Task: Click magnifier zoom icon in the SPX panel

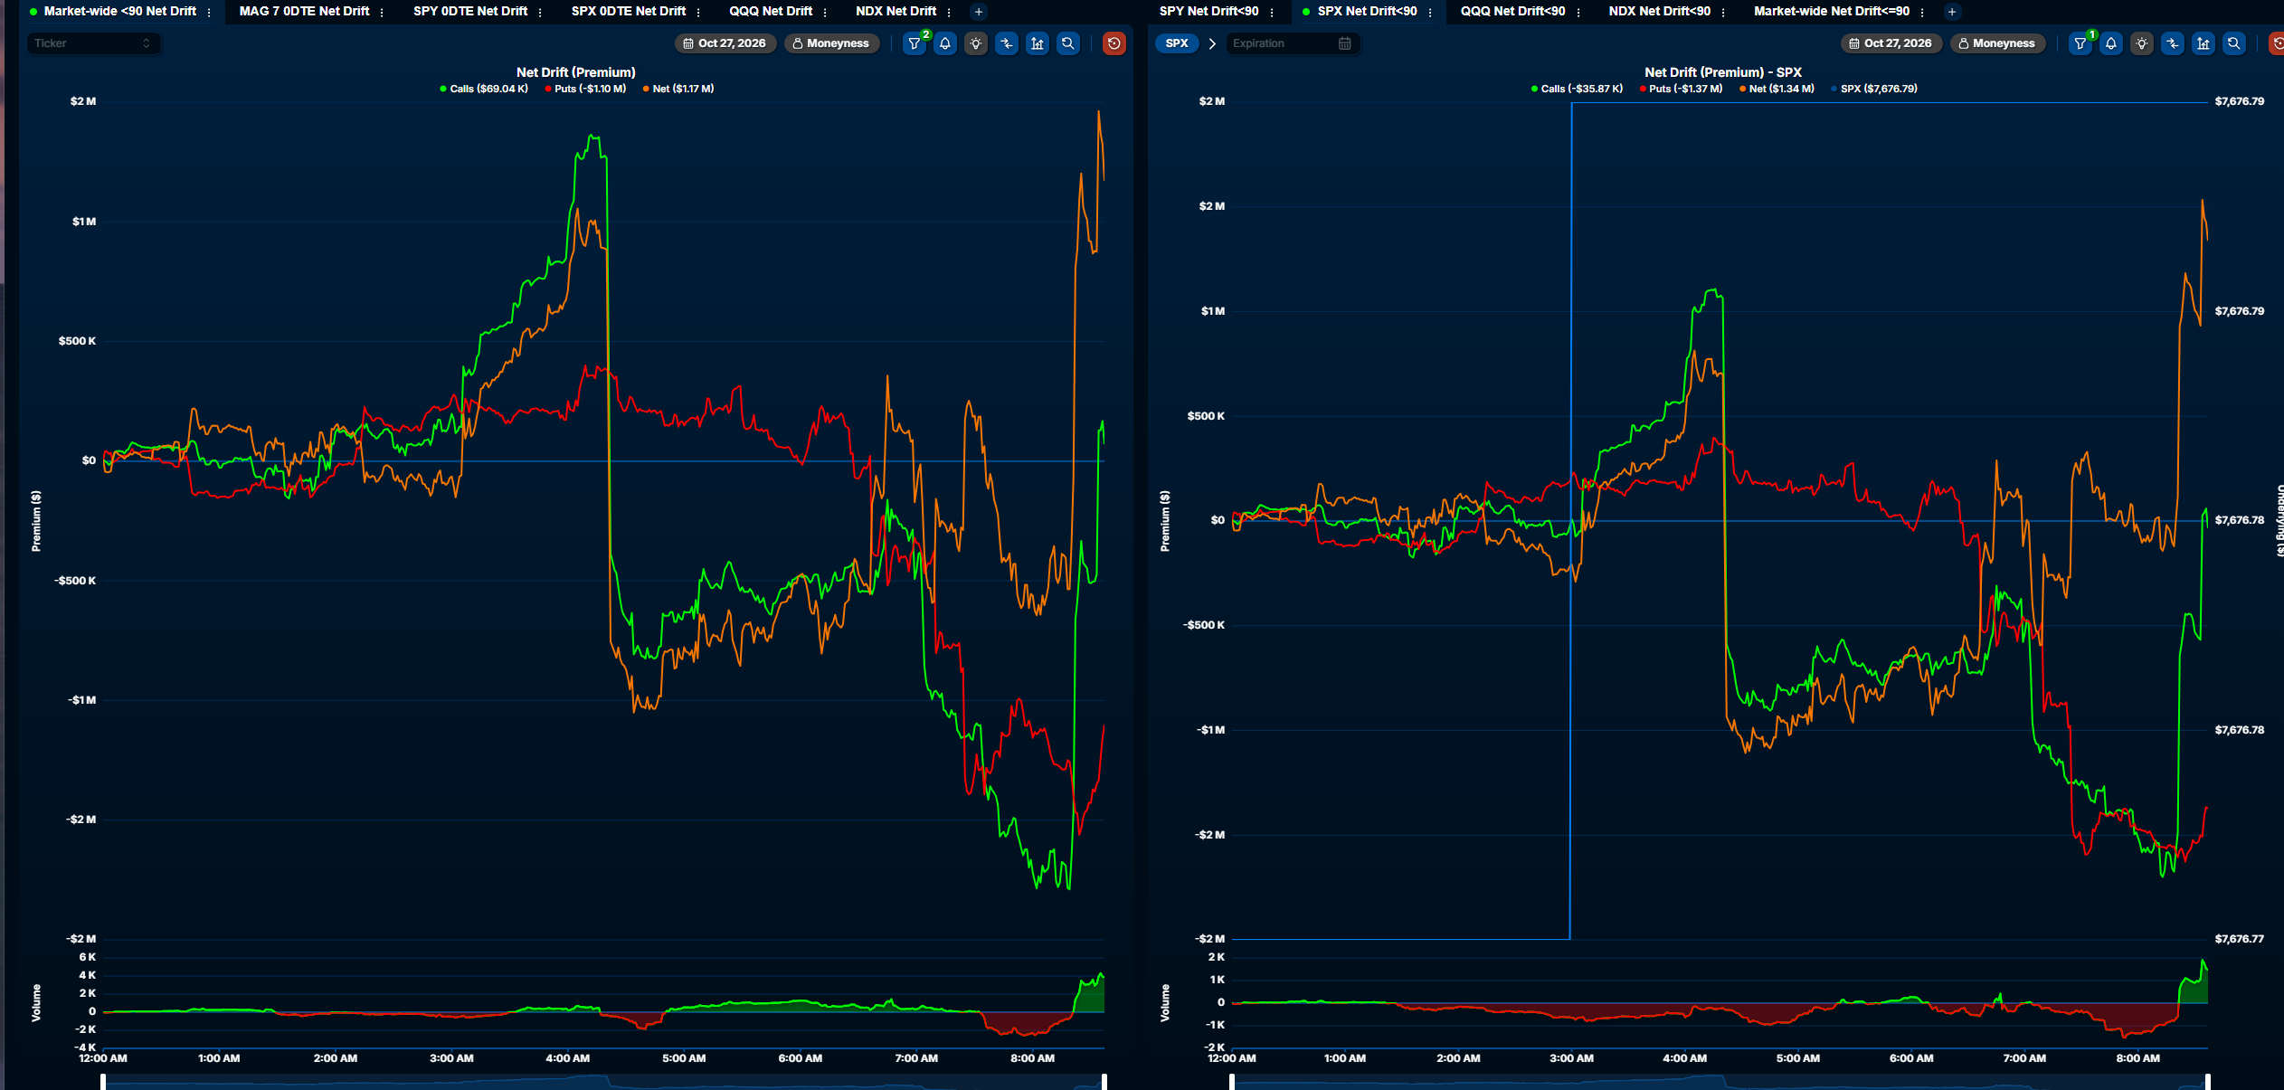Action: click(2234, 43)
